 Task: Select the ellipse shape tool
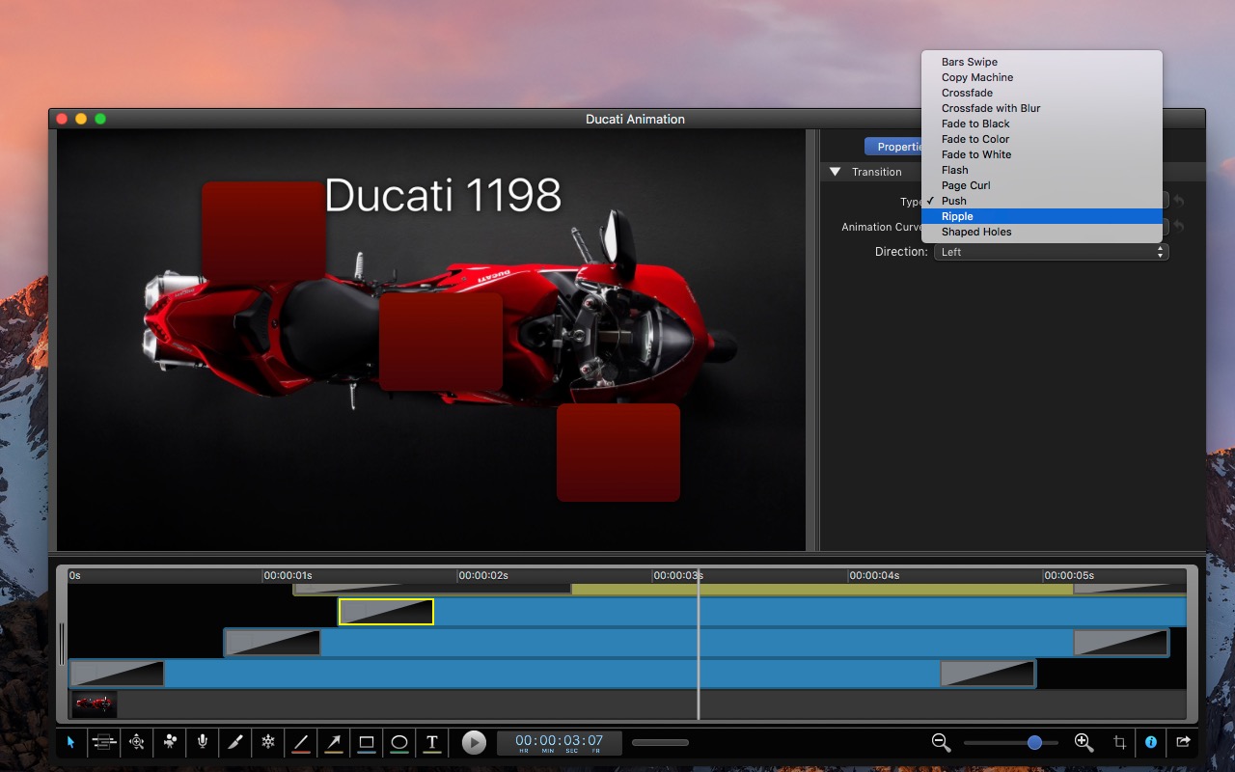pyautogui.click(x=399, y=742)
